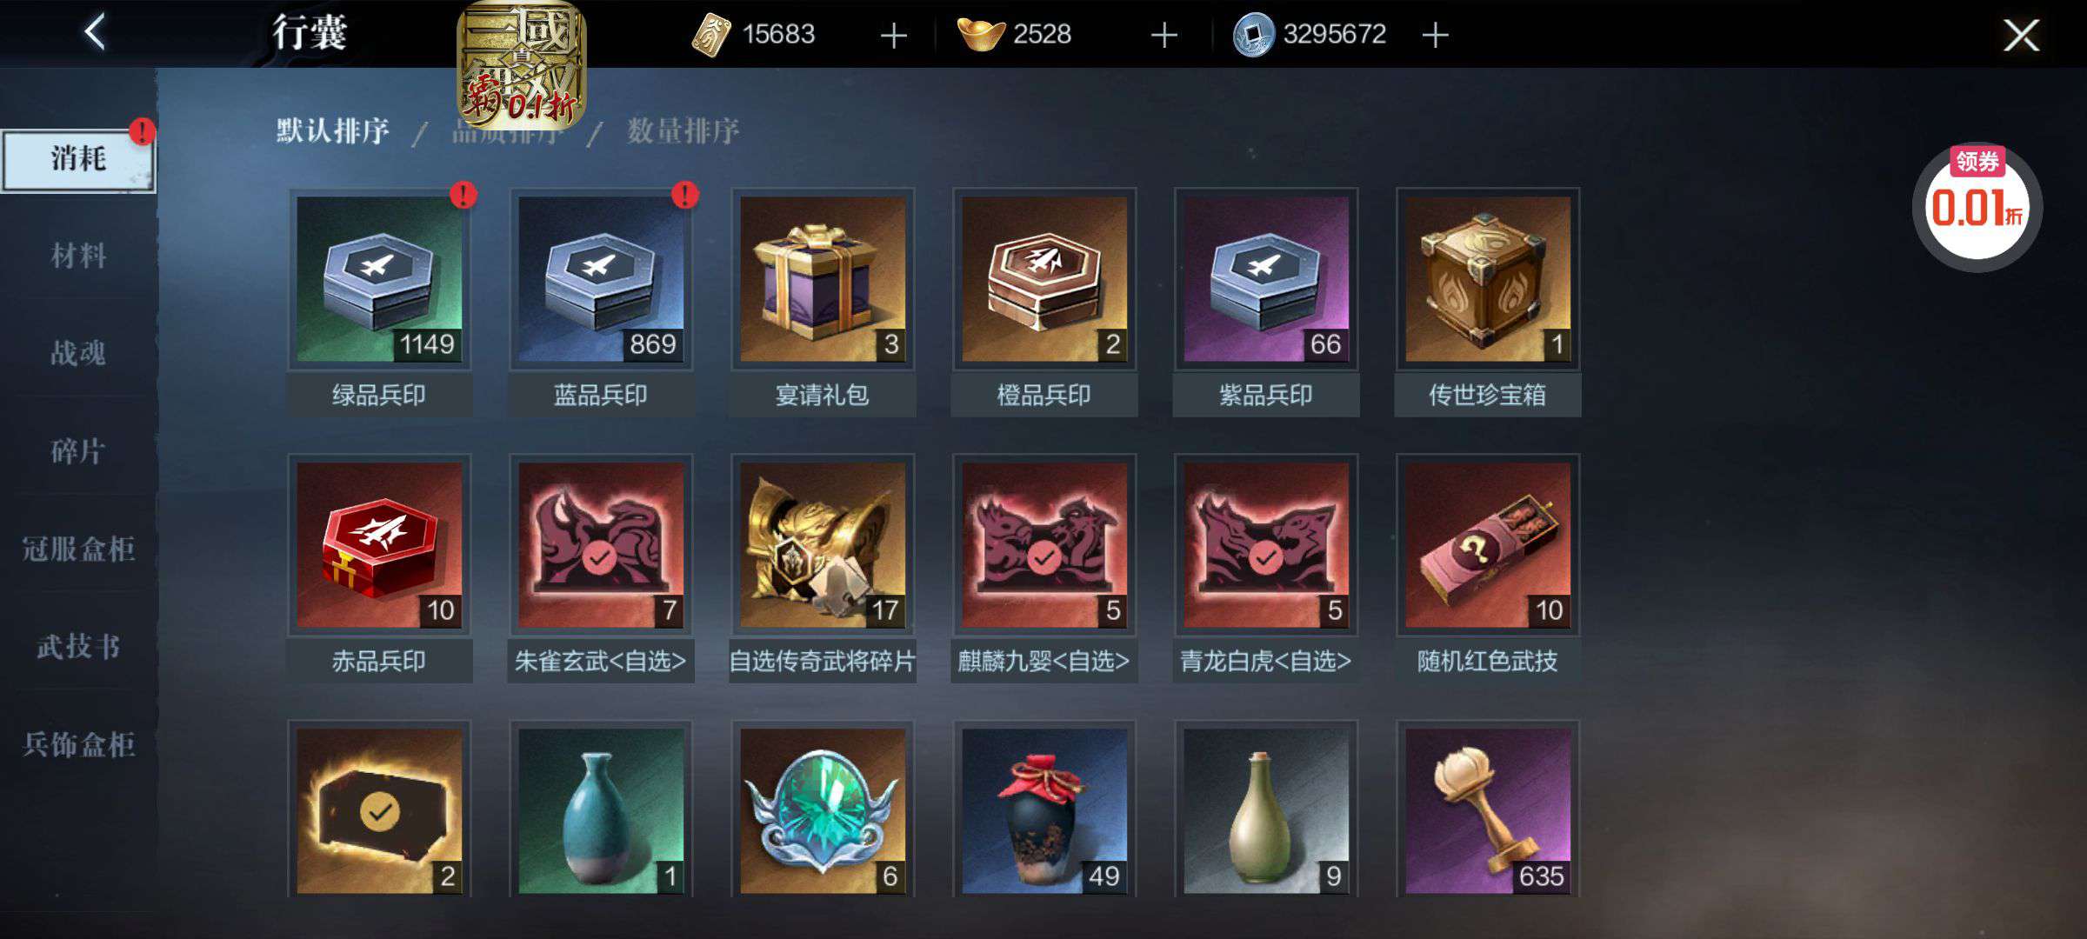
Task: Select the red 赤品兵印 item
Action: click(379, 545)
